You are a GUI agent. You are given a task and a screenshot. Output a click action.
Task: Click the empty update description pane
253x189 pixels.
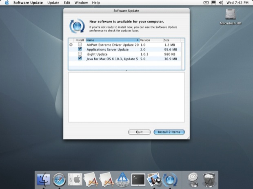126,97
